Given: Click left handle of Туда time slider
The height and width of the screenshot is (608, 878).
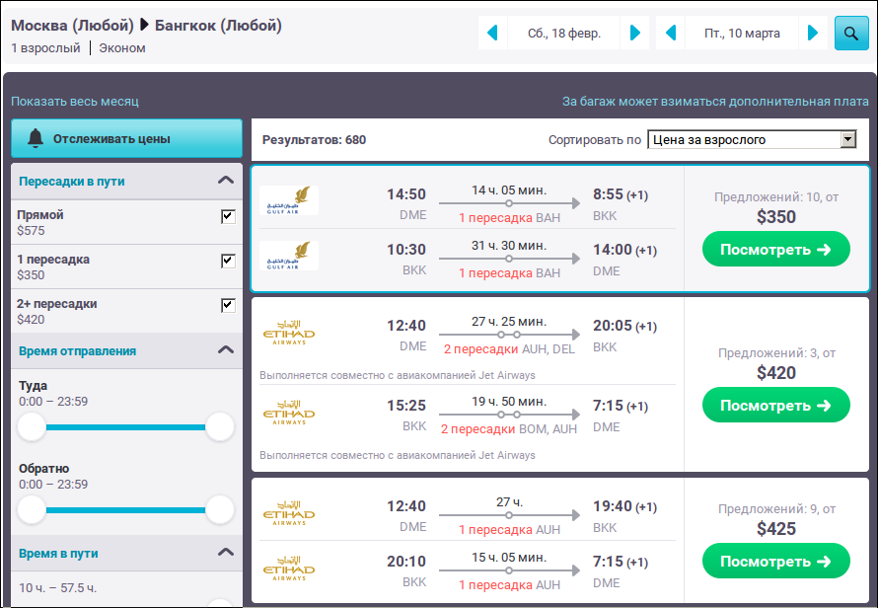Looking at the screenshot, I should pos(32,427).
